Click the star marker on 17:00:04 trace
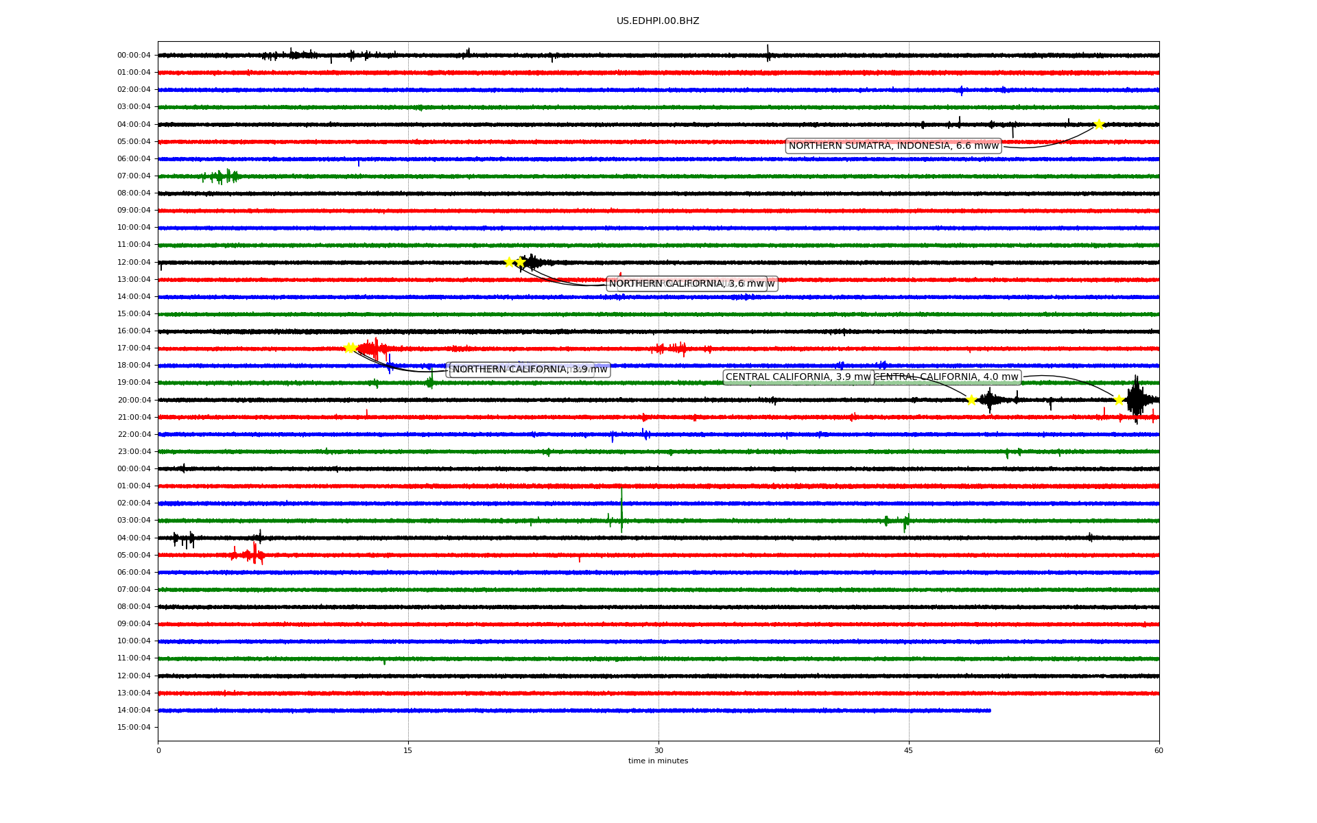 [350, 348]
